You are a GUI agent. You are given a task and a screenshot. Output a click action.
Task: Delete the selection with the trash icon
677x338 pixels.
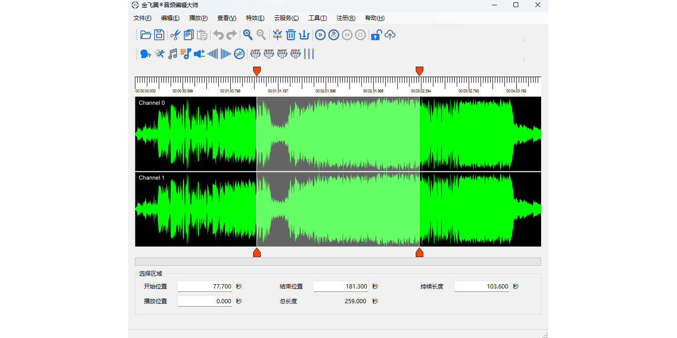click(x=291, y=35)
